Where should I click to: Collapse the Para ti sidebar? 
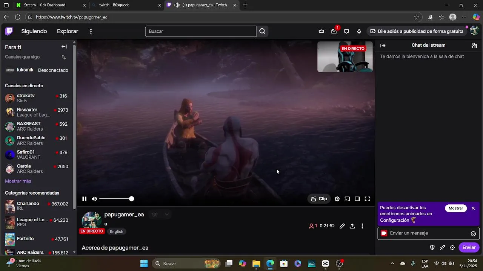(64, 47)
